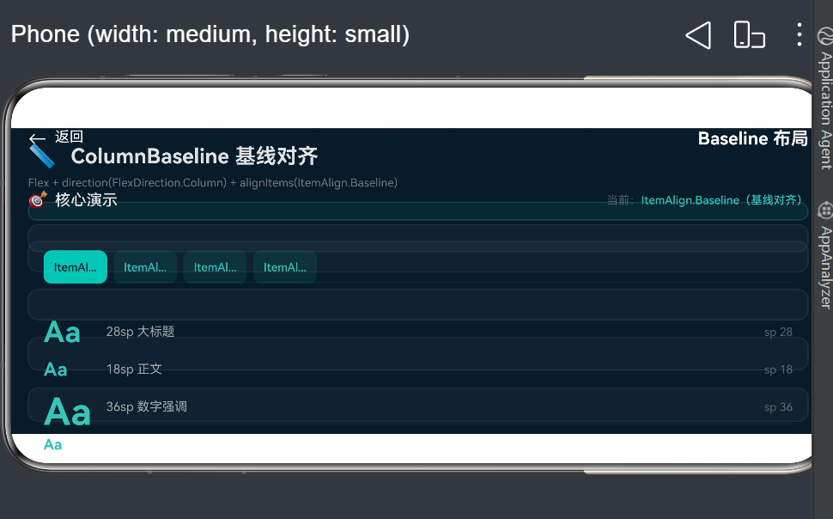Click the sp 28 value text
The height and width of the screenshot is (519, 833).
[778, 333]
